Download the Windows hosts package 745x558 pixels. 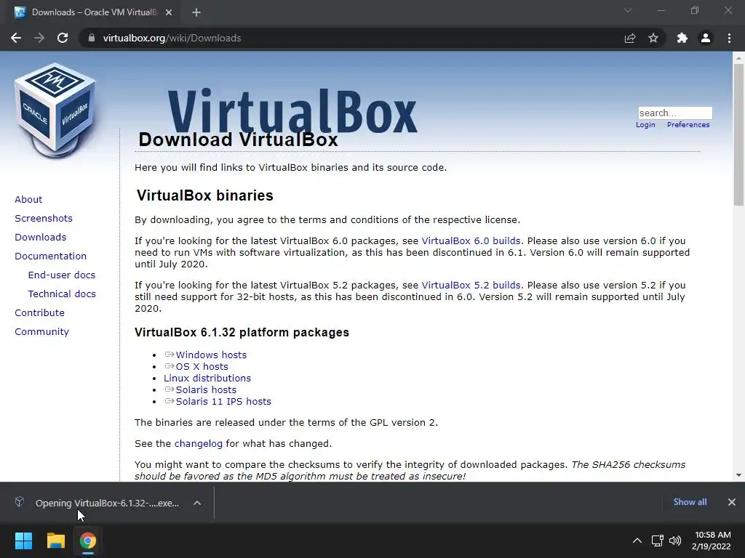click(x=211, y=355)
